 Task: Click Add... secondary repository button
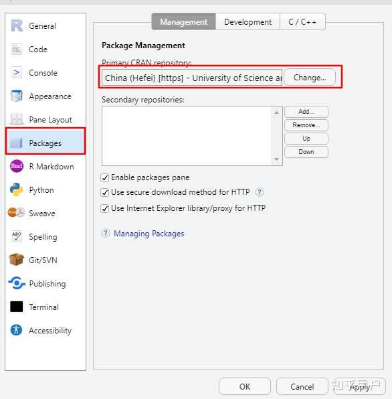306,112
